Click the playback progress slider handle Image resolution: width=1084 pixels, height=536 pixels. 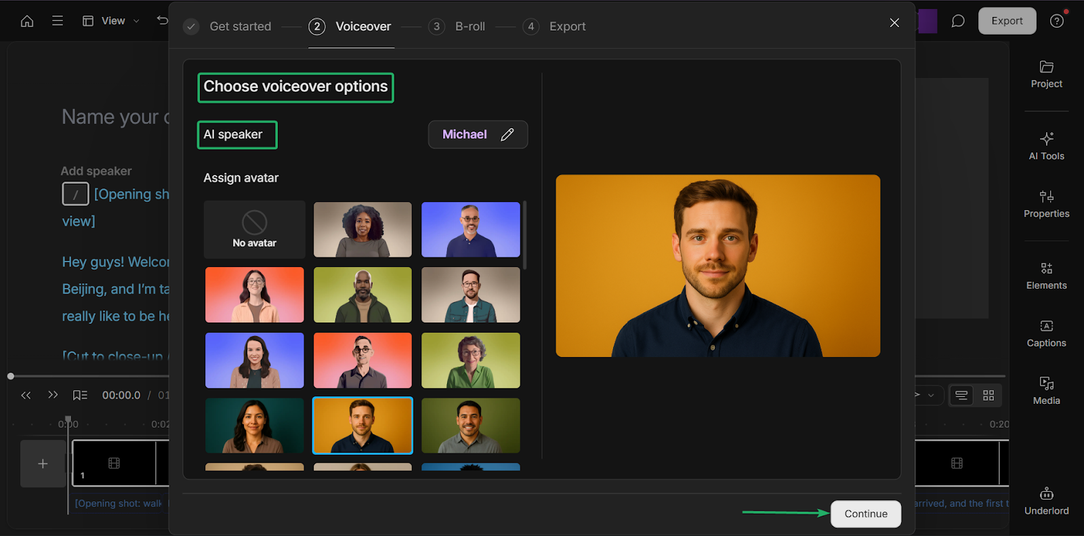pyautogui.click(x=11, y=376)
